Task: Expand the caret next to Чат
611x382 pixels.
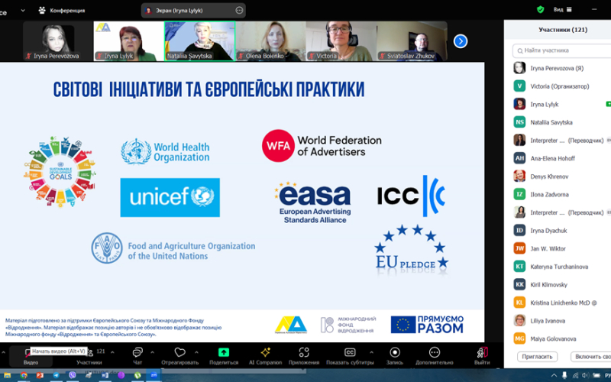Action: [152, 352]
